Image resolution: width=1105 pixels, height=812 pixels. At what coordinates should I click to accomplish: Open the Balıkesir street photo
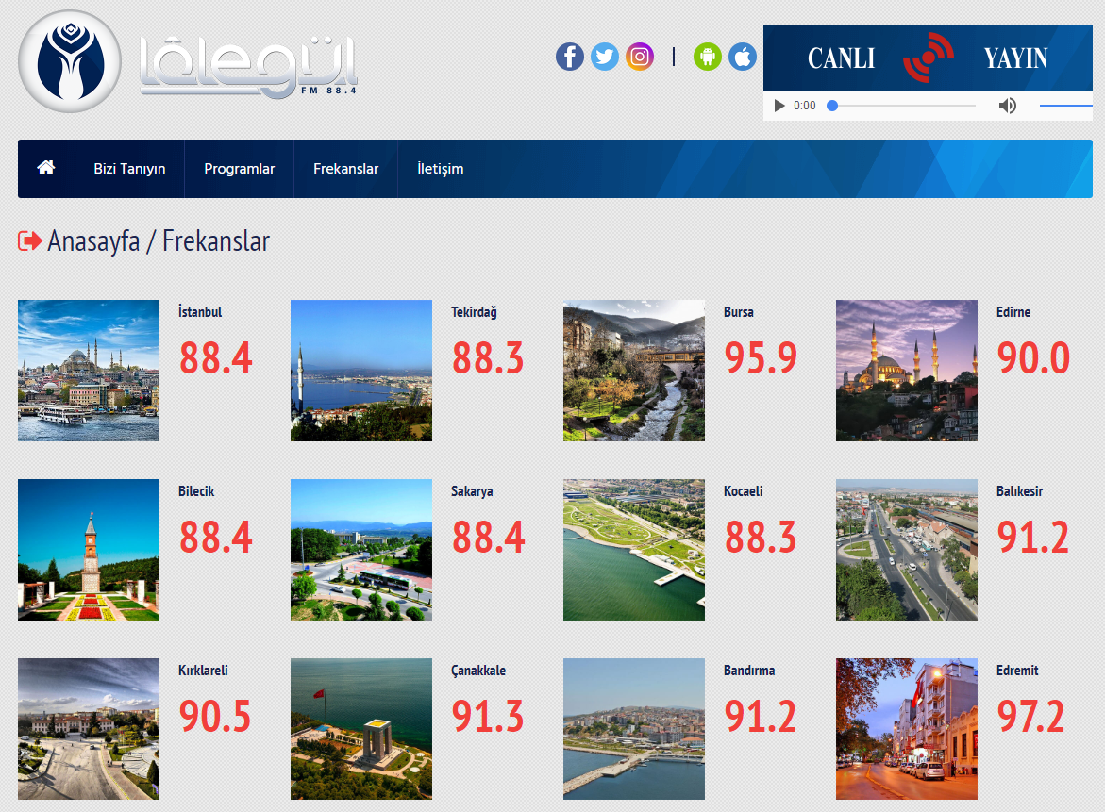pyautogui.click(x=907, y=550)
